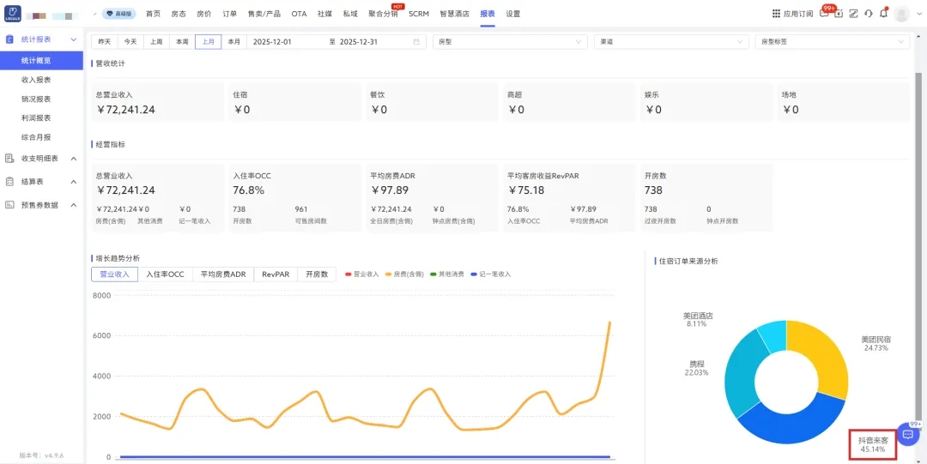Click the 应用订阅 grid icon
Image resolution: width=927 pixels, height=464 pixels.
tap(776, 14)
